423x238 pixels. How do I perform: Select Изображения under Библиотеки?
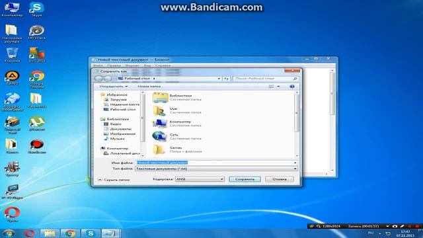tap(120, 134)
